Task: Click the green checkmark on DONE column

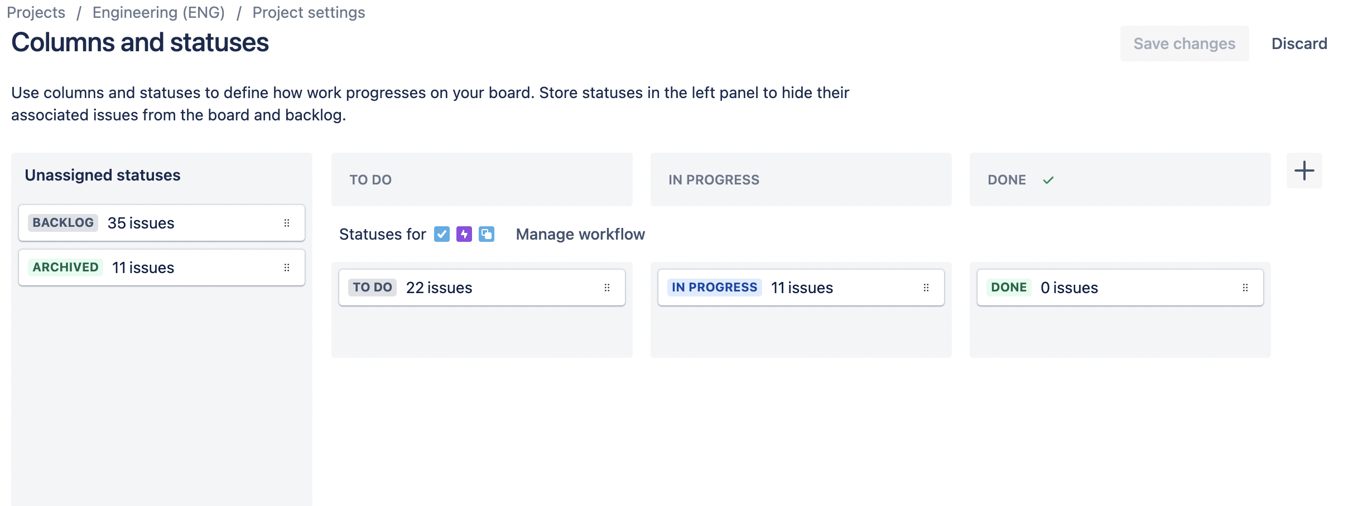Action: pyautogui.click(x=1048, y=180)
